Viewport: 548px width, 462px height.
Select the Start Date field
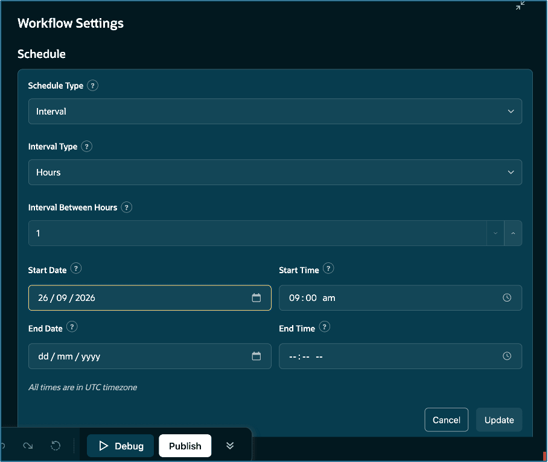(x=150, y=298)
